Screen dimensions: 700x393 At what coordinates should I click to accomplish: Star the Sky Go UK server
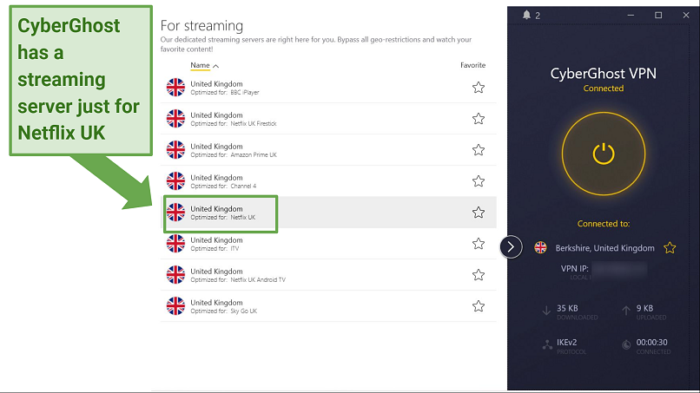(x=478, y=306)
